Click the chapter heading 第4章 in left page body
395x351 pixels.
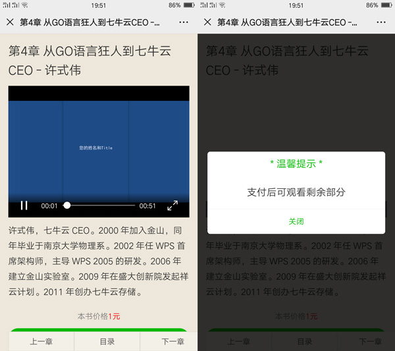[x=90, y=61]
